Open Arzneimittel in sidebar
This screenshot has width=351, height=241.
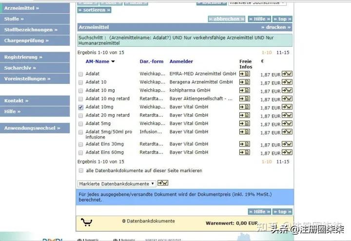click(x=35, y=8)
